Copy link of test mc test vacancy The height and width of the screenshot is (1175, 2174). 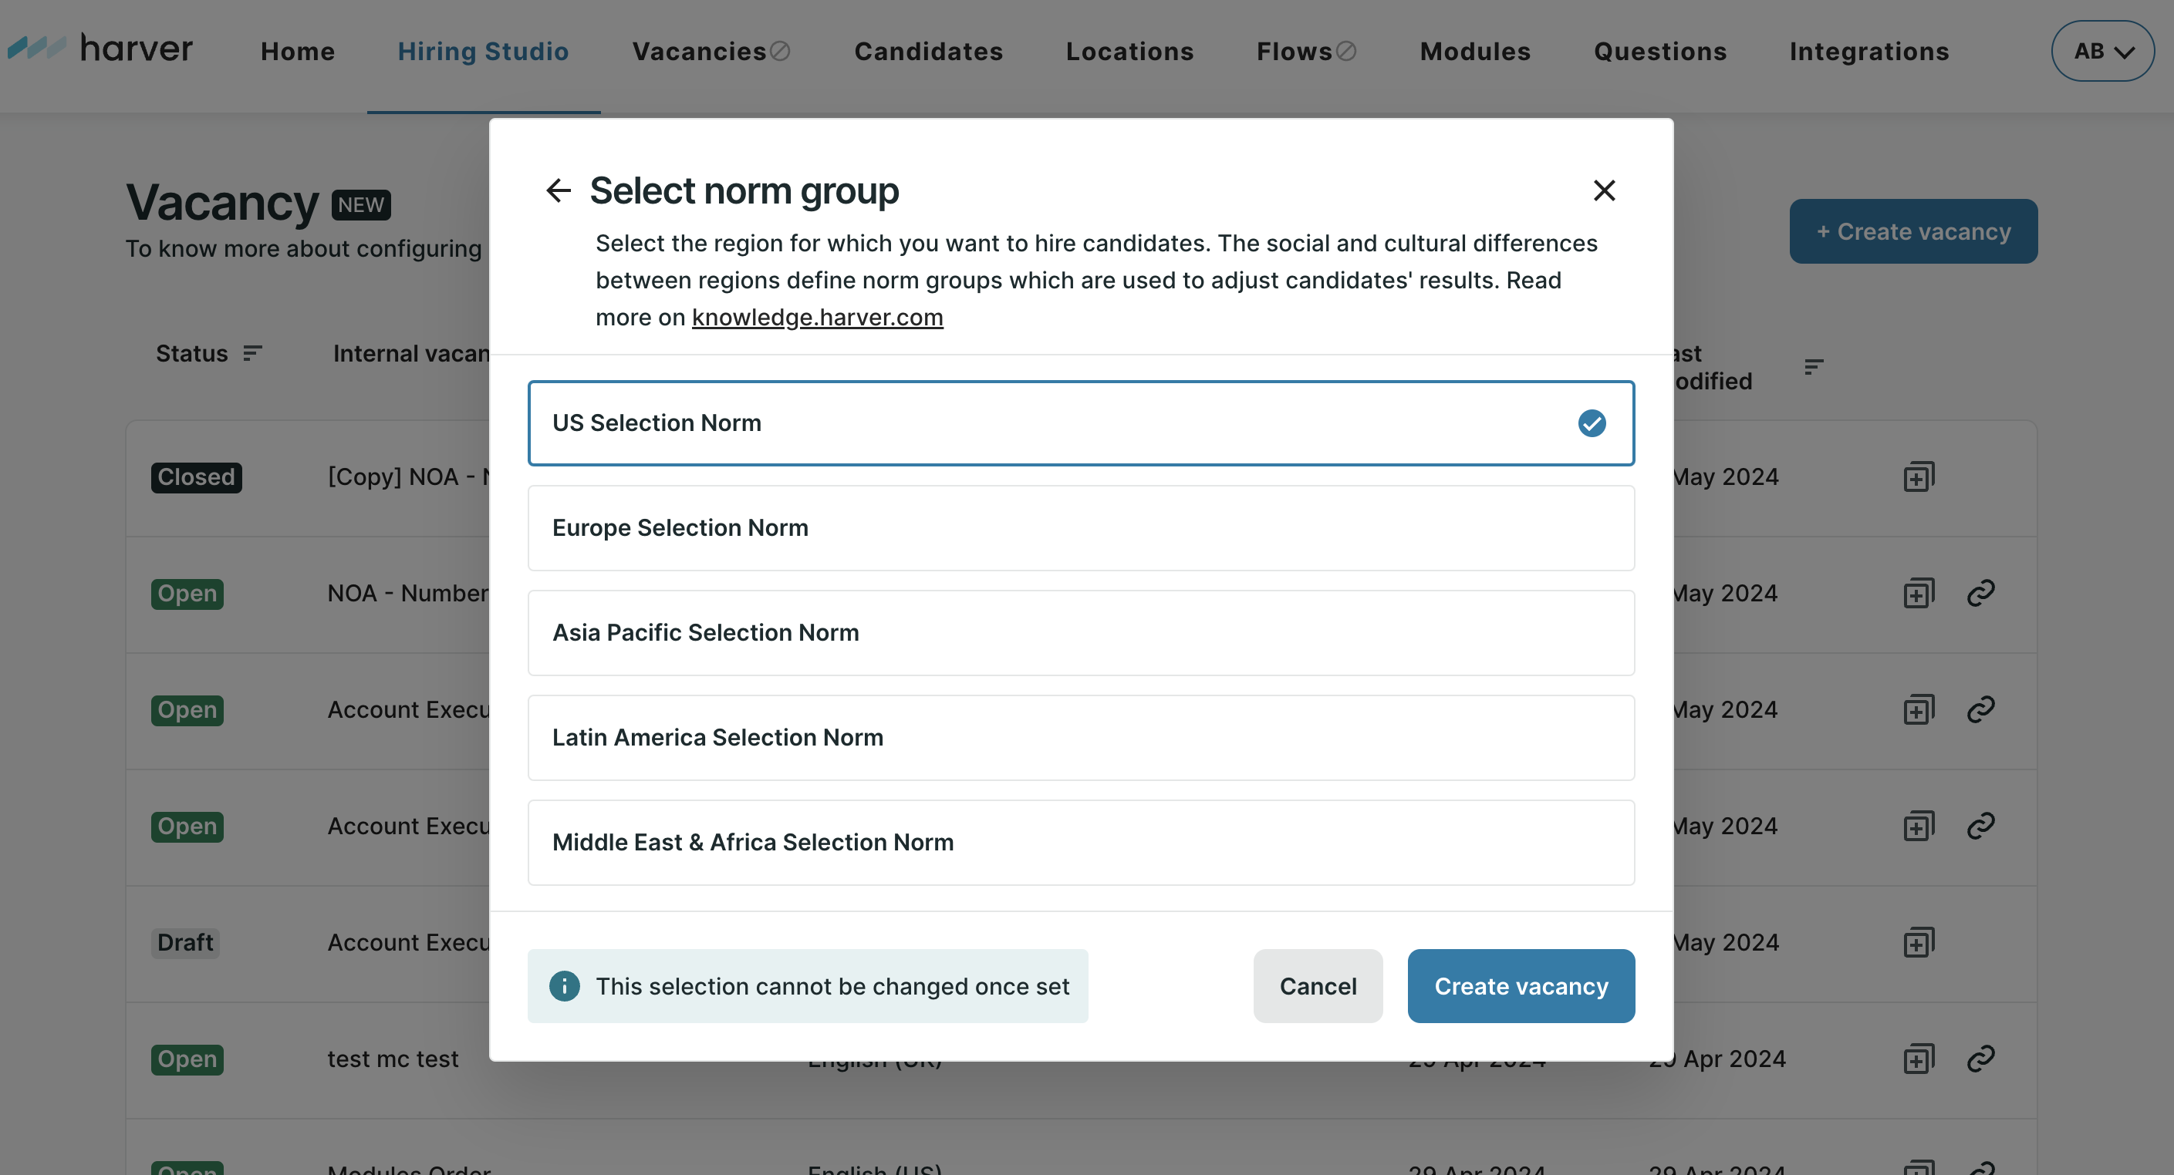[1980, 1059]
